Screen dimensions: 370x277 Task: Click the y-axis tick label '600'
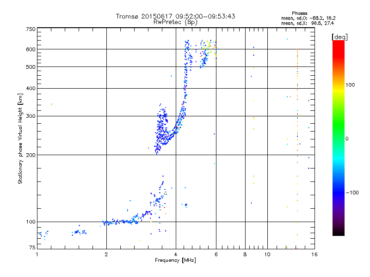click(x=31, y=49)
